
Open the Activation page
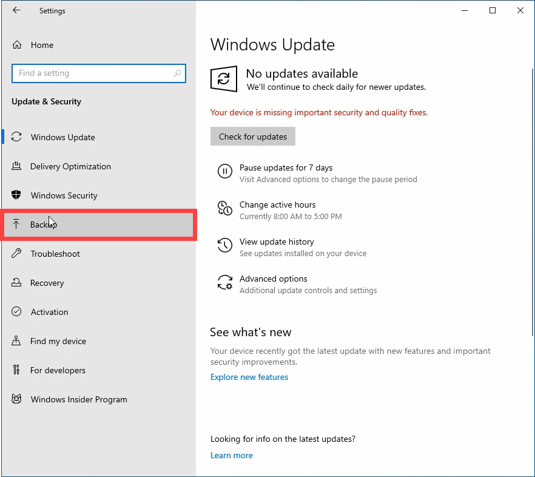[99, 312]
